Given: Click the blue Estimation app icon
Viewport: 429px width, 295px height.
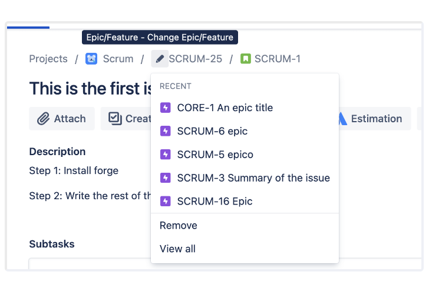Looking at the screenshot, I should click(x=342, y=119).
